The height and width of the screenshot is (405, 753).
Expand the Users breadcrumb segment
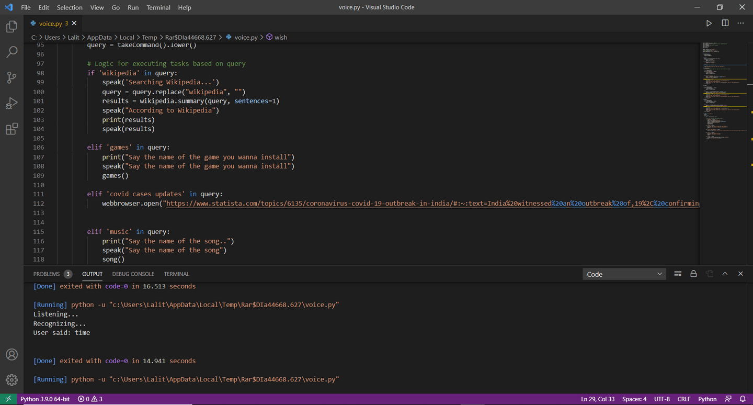(52, 37)
